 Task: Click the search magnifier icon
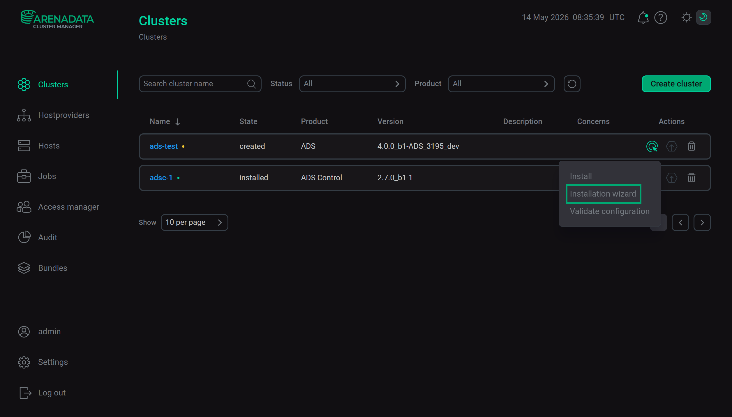[x=251, y=84]
